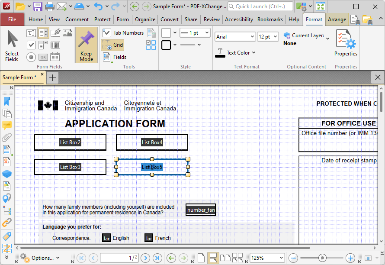Select the List Box form tool
Image resolution: width=385 pixels, height=265 pixels.
click(43, 33)
